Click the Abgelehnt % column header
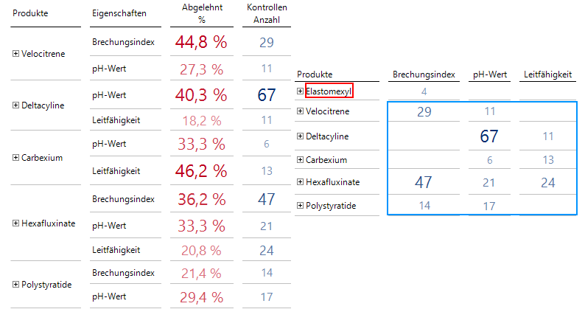The width and height of the screenshot is (585, 309). point(201,14)
